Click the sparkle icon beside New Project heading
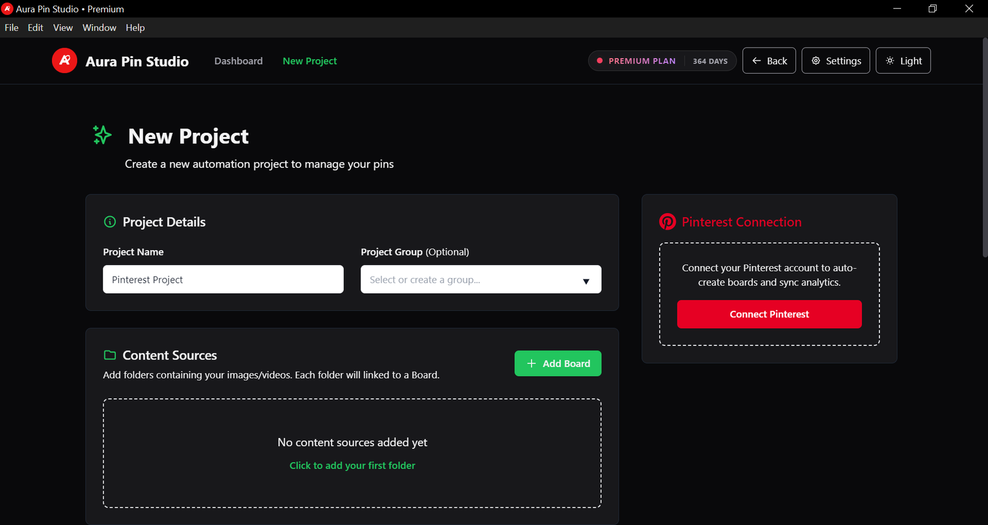Image resolution: width=988 pixels, height=525 pixels. [102, 135]
